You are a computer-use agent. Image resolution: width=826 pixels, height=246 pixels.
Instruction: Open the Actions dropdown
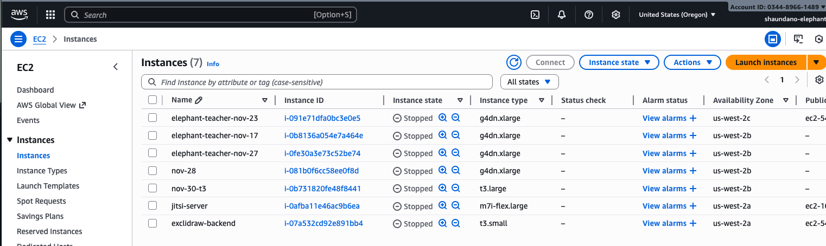tap(692, 62)
